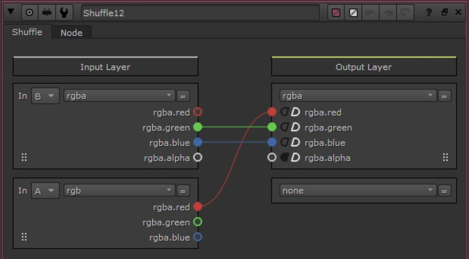Click the drag handle dots on input layer B
Viewport: 469px width, 259px height.
(24, 158)
